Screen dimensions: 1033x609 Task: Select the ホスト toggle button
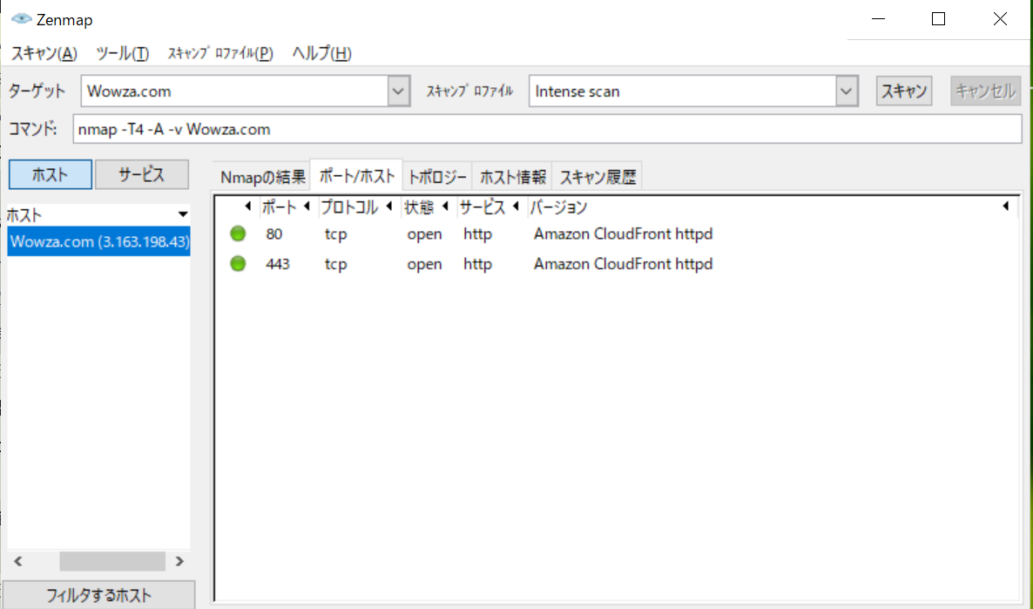point(50,174)
